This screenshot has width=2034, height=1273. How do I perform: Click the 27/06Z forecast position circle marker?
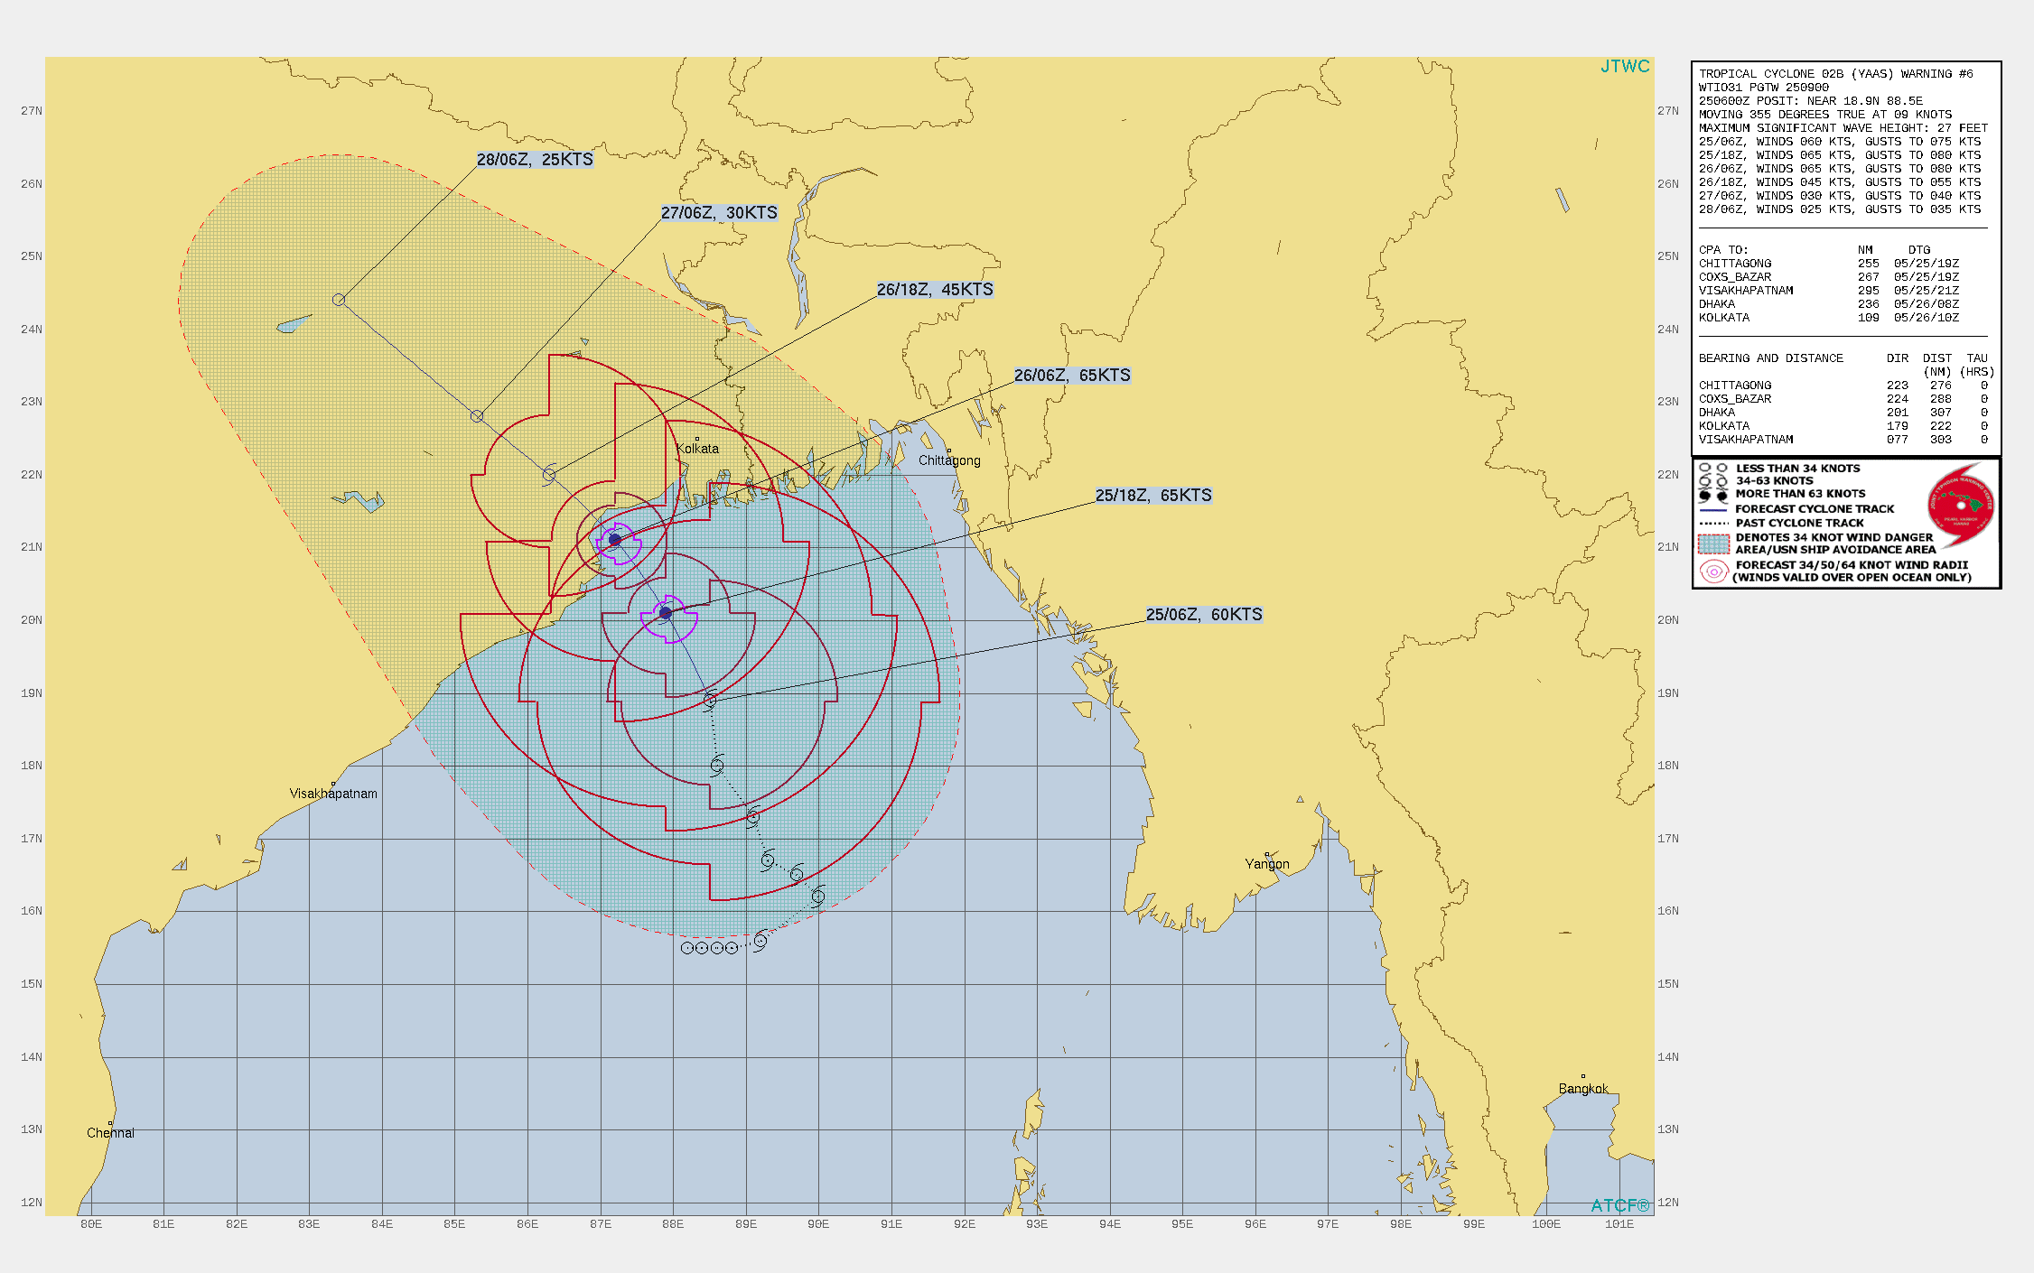(477, 416)
